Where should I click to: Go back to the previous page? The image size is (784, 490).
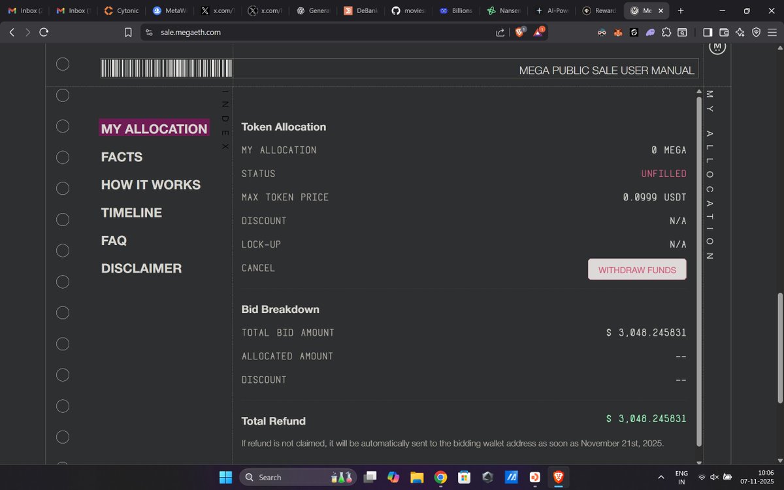coord(12,32)
